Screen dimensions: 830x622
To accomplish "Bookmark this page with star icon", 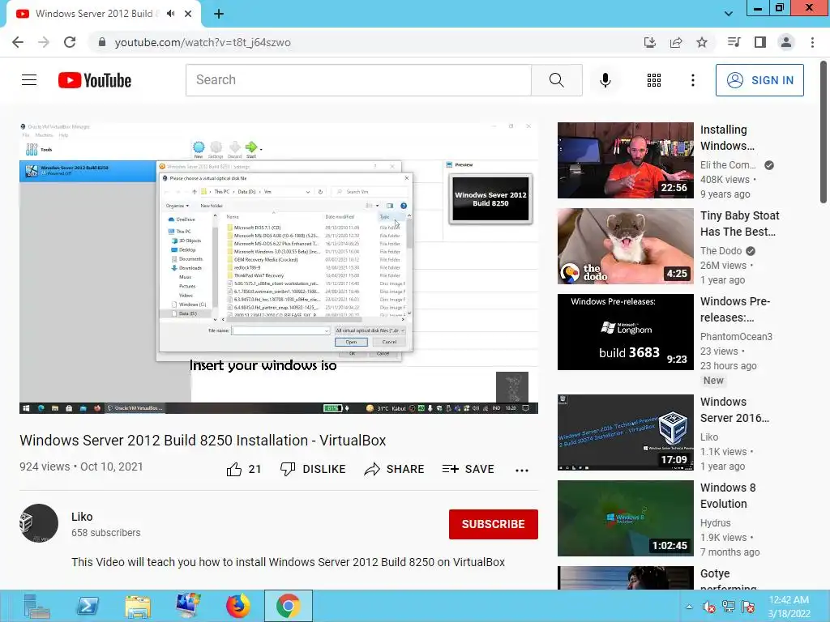I will 702,42.
